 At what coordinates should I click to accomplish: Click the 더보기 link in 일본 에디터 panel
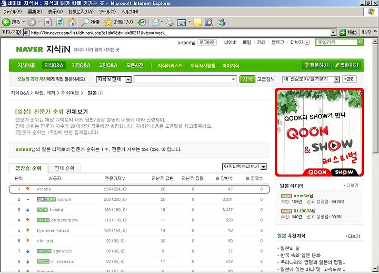coord(351,186)
